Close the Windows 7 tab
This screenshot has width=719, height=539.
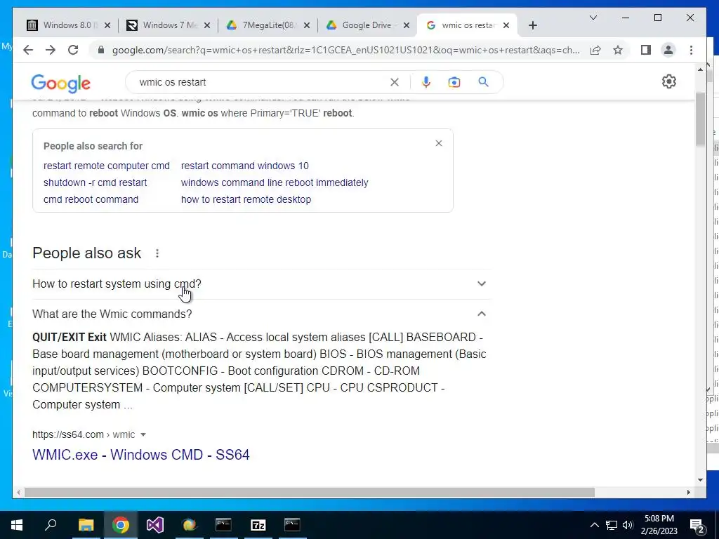click(x=207, y=25)
